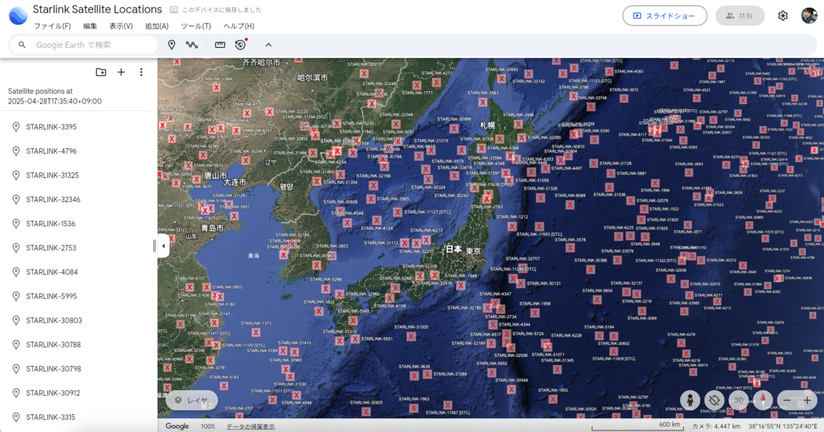Zoom in with the plus button
The height and width of the screenshot is (432, 824).
pos(807,400)
